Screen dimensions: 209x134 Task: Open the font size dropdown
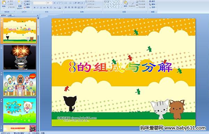(52, 3)
